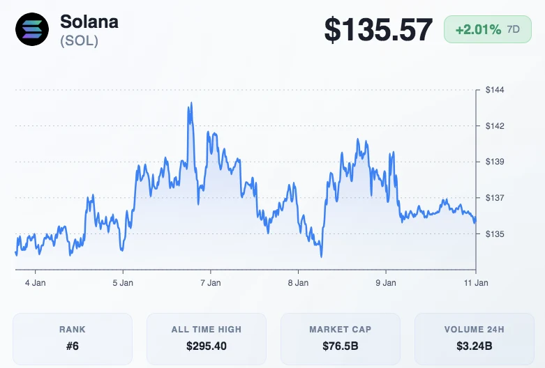Screen dimensions: 545x368
Task: Select the Volume 24H stat card
Action: (x=475, y=339)
